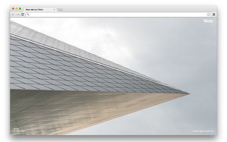
Task: Click the forward navigation arrow
Action: pos(18,15)
